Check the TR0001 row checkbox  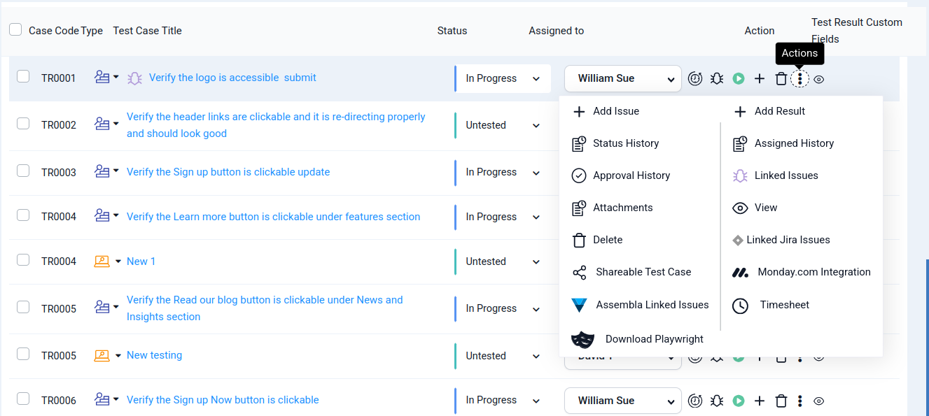(23, 76)
